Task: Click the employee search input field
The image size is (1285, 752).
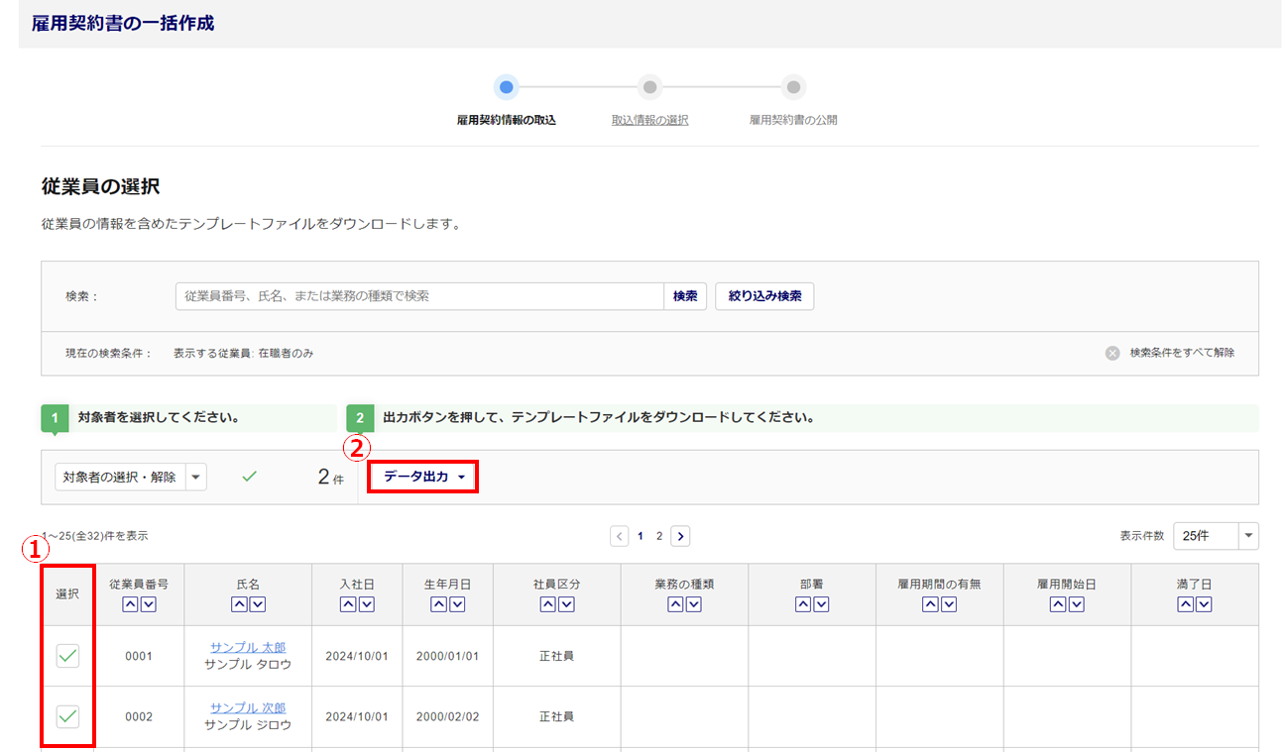Action: pyautogui.click(x=419, y=296)
